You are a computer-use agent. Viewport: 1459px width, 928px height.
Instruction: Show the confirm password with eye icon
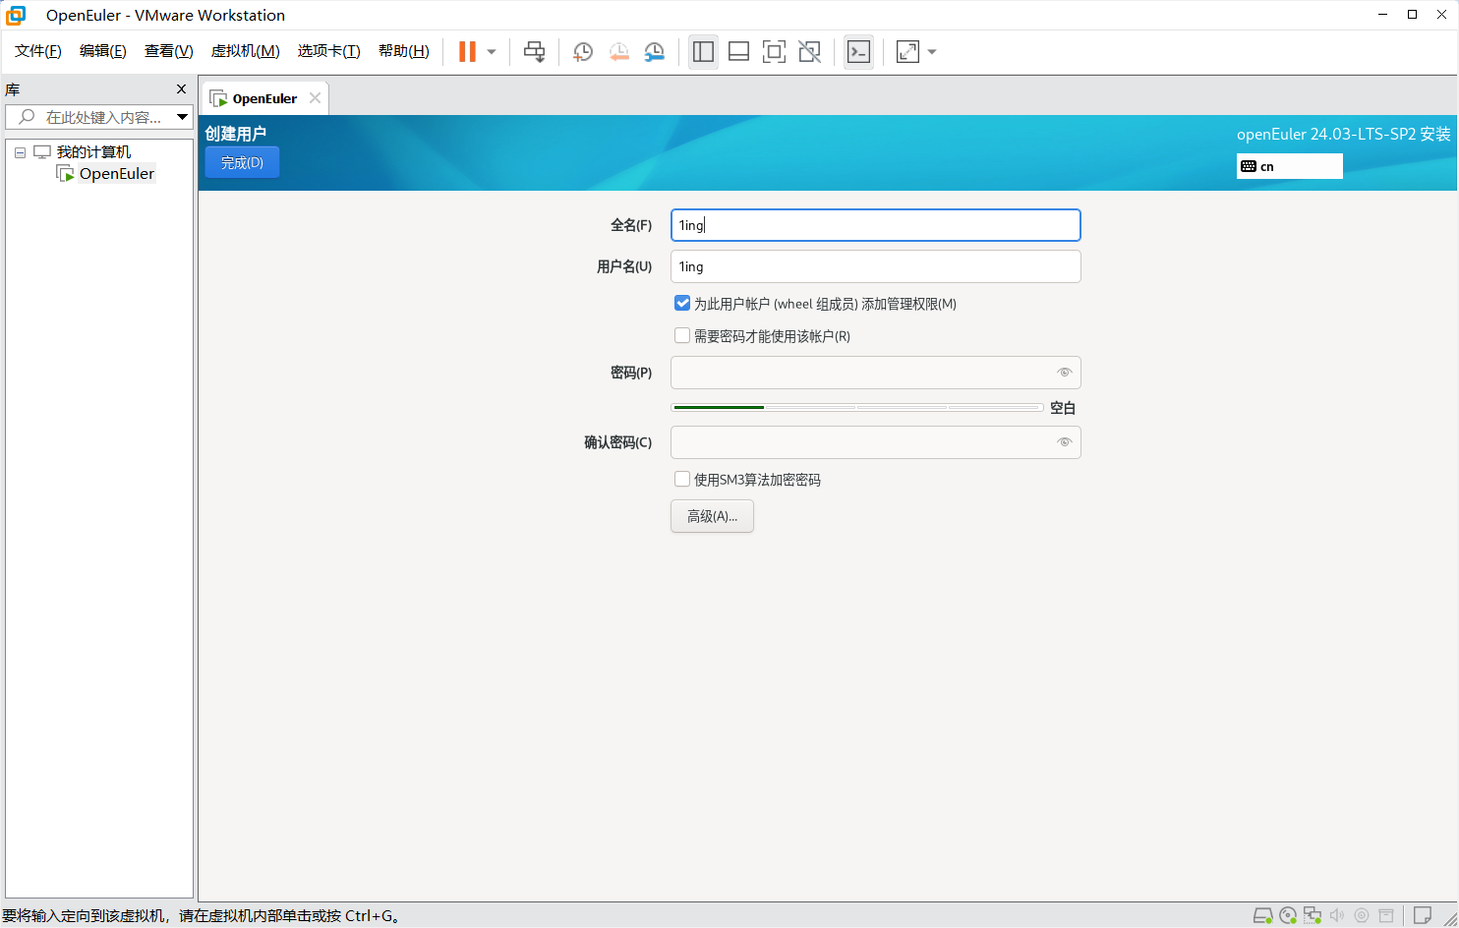tap(1064, 442)
